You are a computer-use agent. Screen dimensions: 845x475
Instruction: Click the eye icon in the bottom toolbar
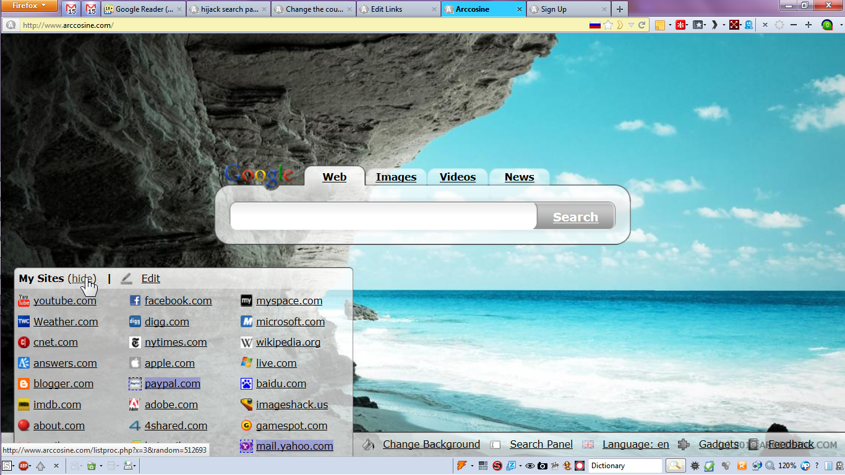coord(530,466)
